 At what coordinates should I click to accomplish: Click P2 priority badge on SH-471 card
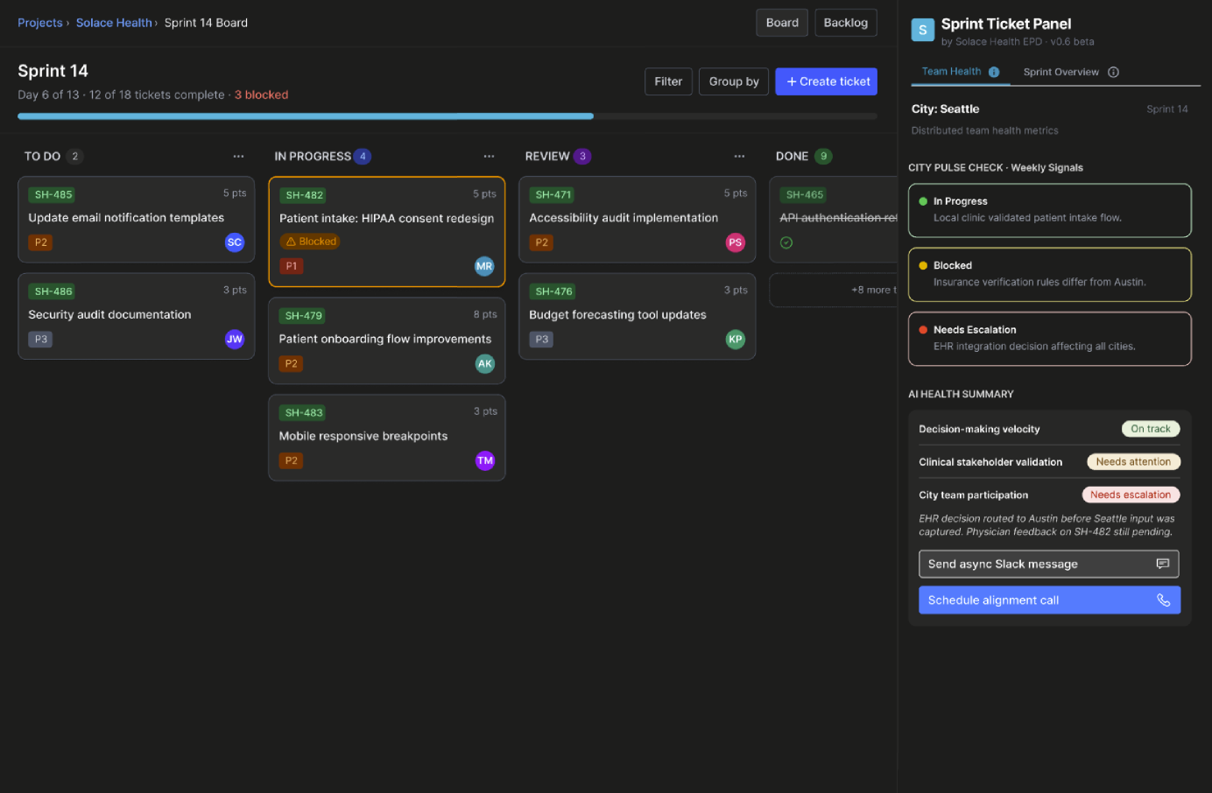coord(542,242)
